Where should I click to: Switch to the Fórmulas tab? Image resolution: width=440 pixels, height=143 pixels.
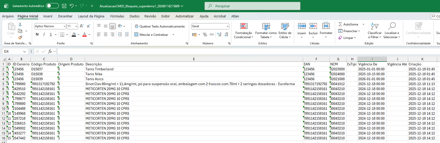point(117,16)
